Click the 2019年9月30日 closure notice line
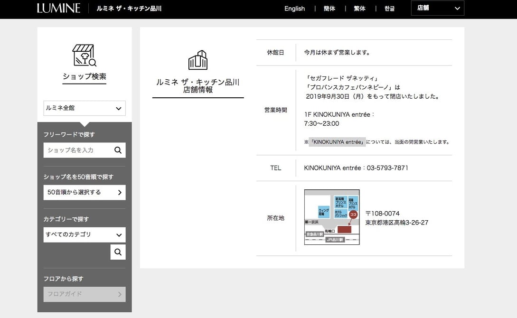The height and width of the screenshot is (318, 517). pyautogui.click(x=373, y=96)
